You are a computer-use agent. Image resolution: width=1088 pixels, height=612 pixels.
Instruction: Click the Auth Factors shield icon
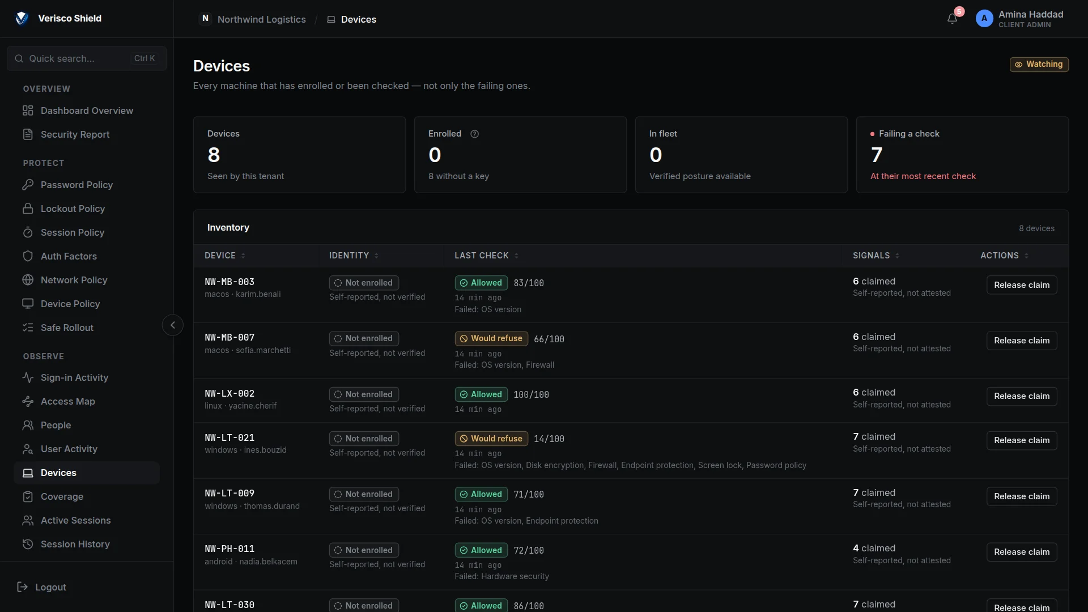pos(28,256)
